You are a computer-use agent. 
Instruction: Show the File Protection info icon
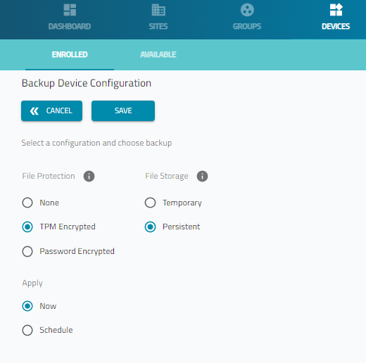89,176
